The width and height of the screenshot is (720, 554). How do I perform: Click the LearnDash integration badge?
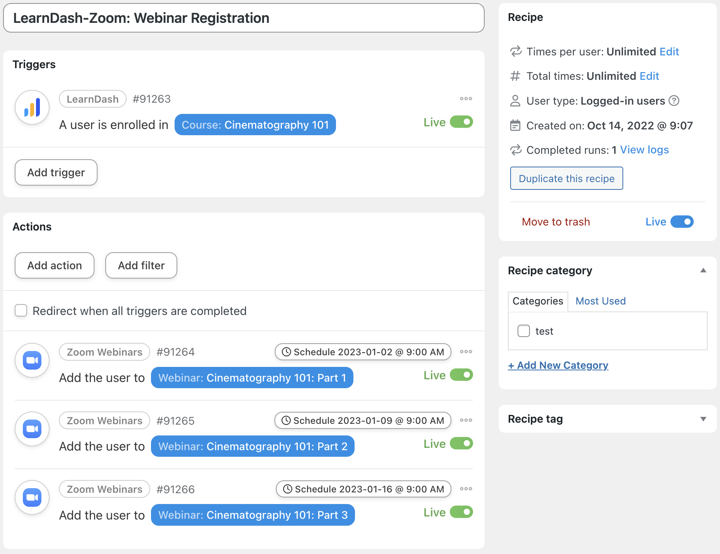93,99
